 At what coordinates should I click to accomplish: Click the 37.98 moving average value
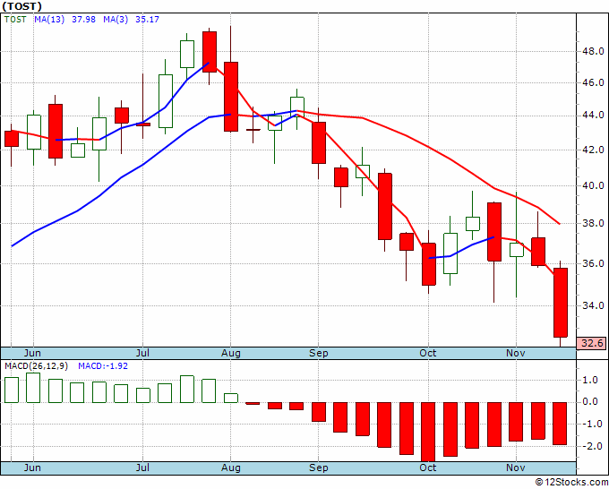click(83, 20)
